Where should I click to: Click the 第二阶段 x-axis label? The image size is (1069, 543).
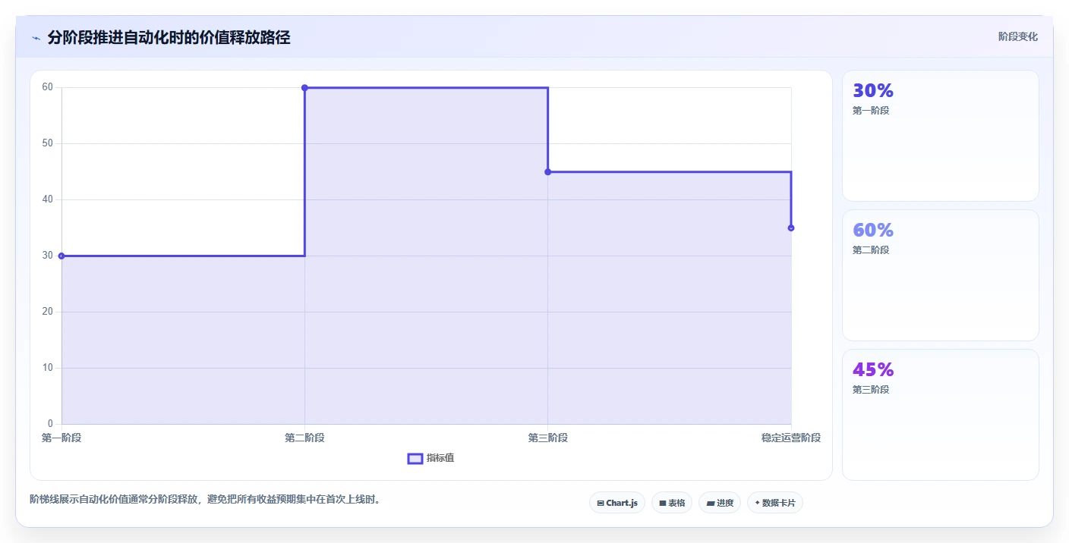(304, 438)
